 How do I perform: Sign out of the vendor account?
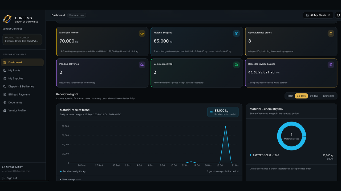pyautogui.click(x=9, y=178)
